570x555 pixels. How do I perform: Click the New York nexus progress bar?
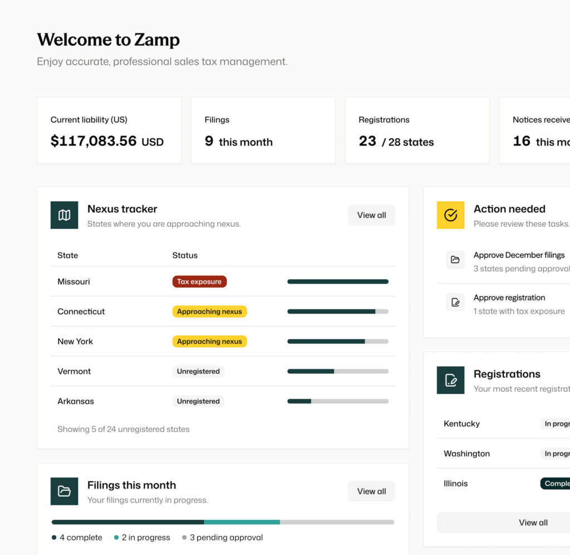tap(337, 342)
